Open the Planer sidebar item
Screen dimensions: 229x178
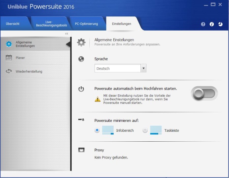coord(35,58)
